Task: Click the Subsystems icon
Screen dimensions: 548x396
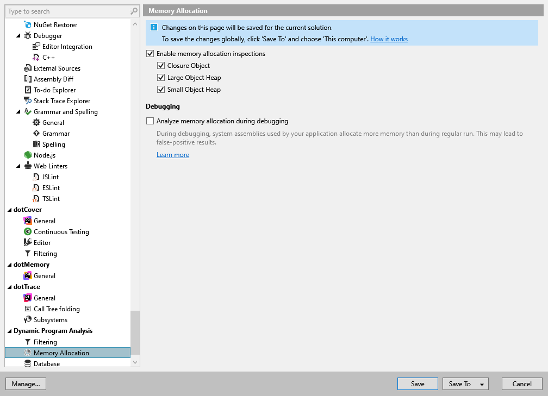Action: 28,319
